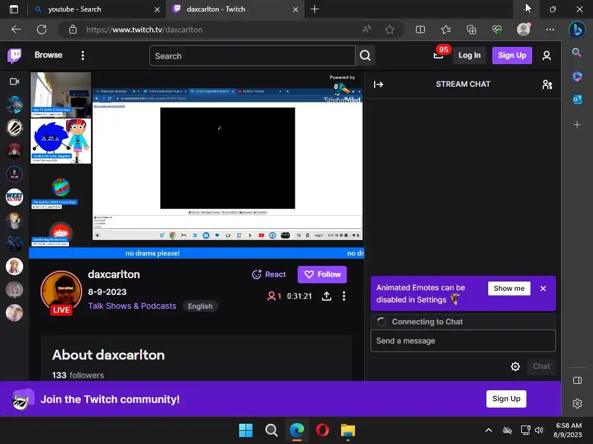Add page to favorites star icon
The image size is (593, 444).
[x=390, y=29]
